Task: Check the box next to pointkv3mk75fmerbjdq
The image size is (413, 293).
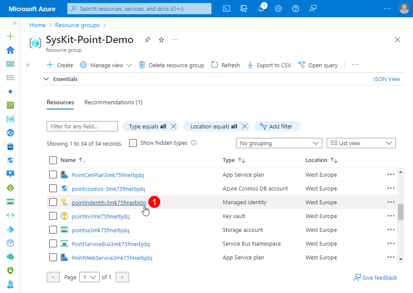Action: pos(53,216)
